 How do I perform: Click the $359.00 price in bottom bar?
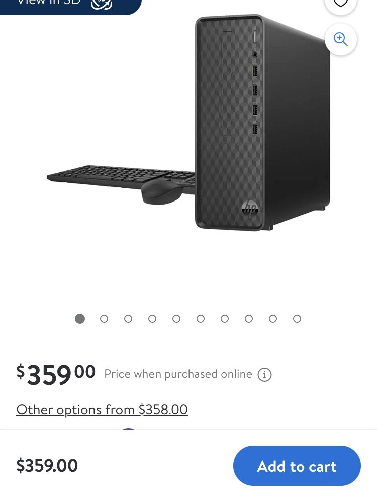[47, 466]
